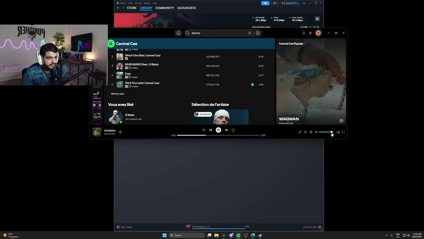
Task: Open File Explorer from the taskbar
Action: pyautogui.click(x=216, y=235)
